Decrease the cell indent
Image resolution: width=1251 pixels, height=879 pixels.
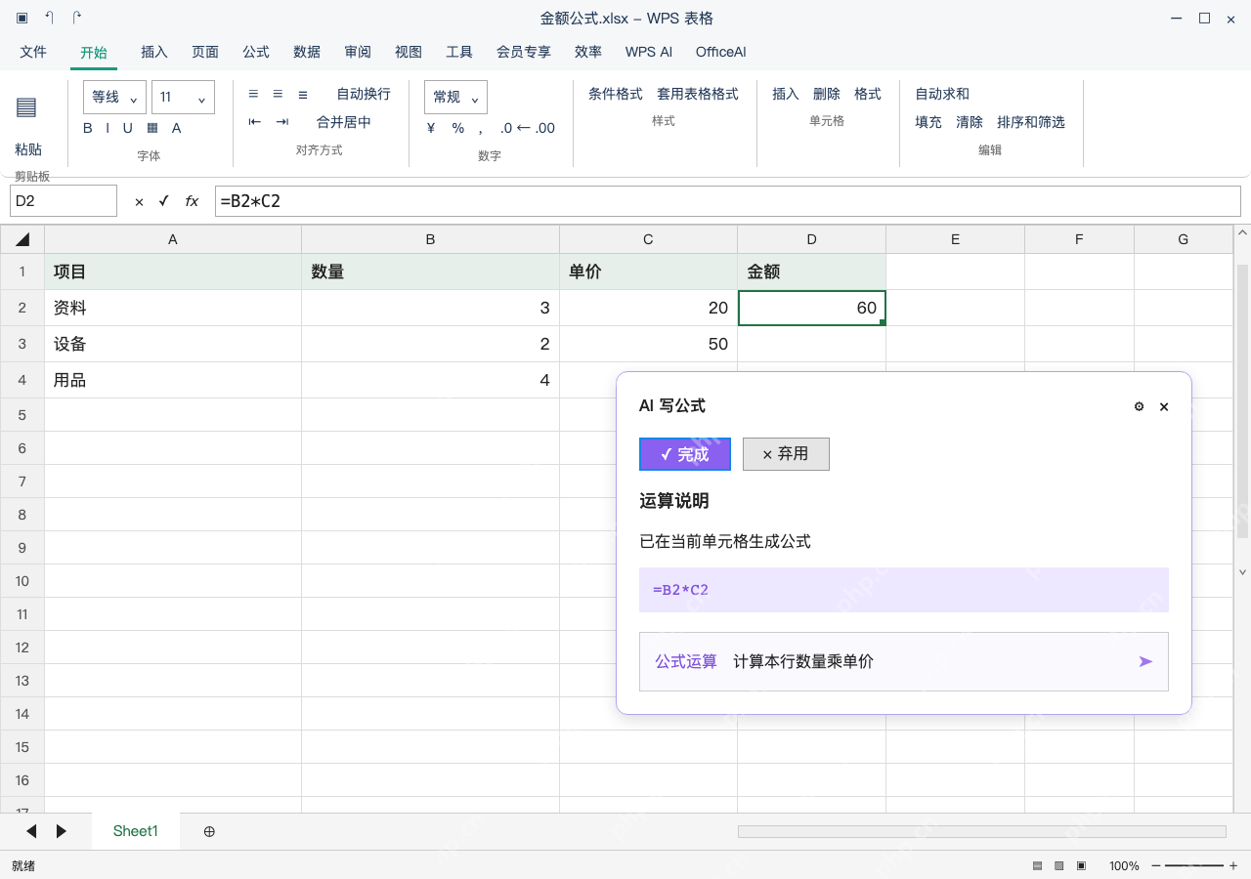pyautogui.click(x=255, y=122)
